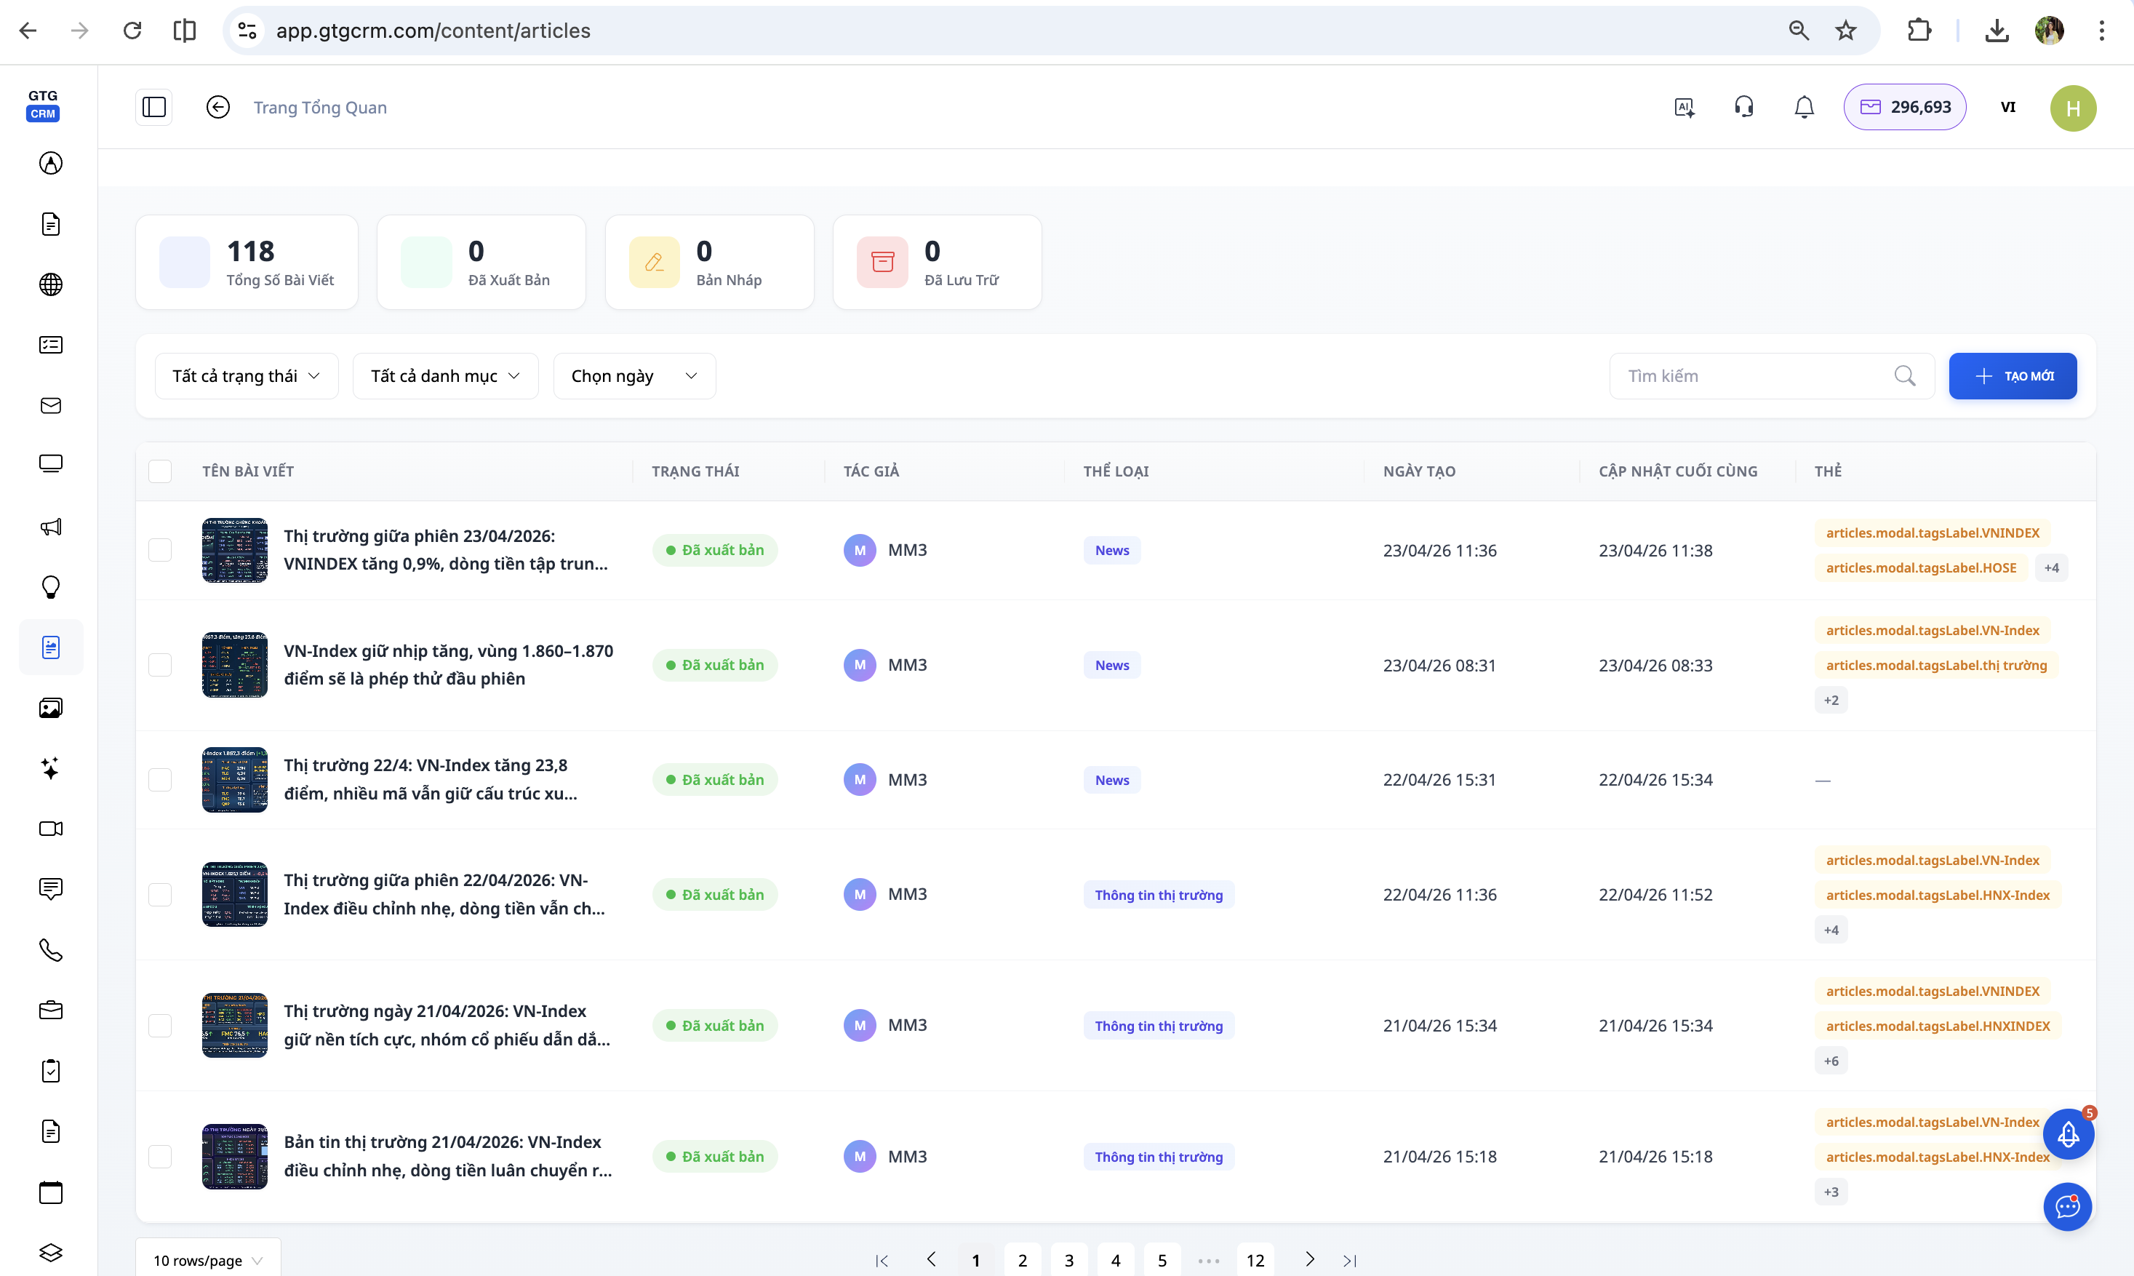
Task: Open the 'Chọn ngày' date picker
Action: [634, 376]
